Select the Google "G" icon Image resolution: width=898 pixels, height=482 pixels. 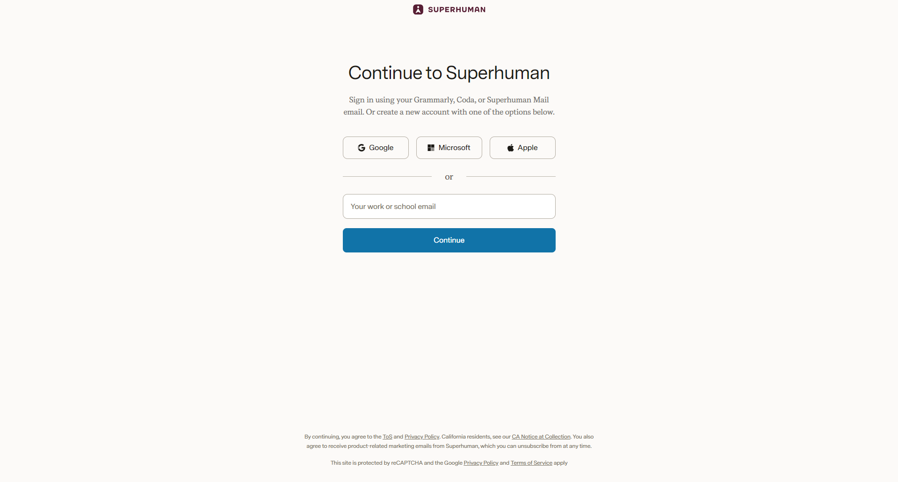point(361,147)
